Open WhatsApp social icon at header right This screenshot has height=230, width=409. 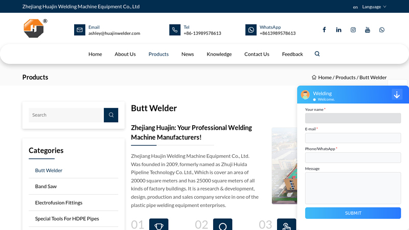click(x=381, y=30)
